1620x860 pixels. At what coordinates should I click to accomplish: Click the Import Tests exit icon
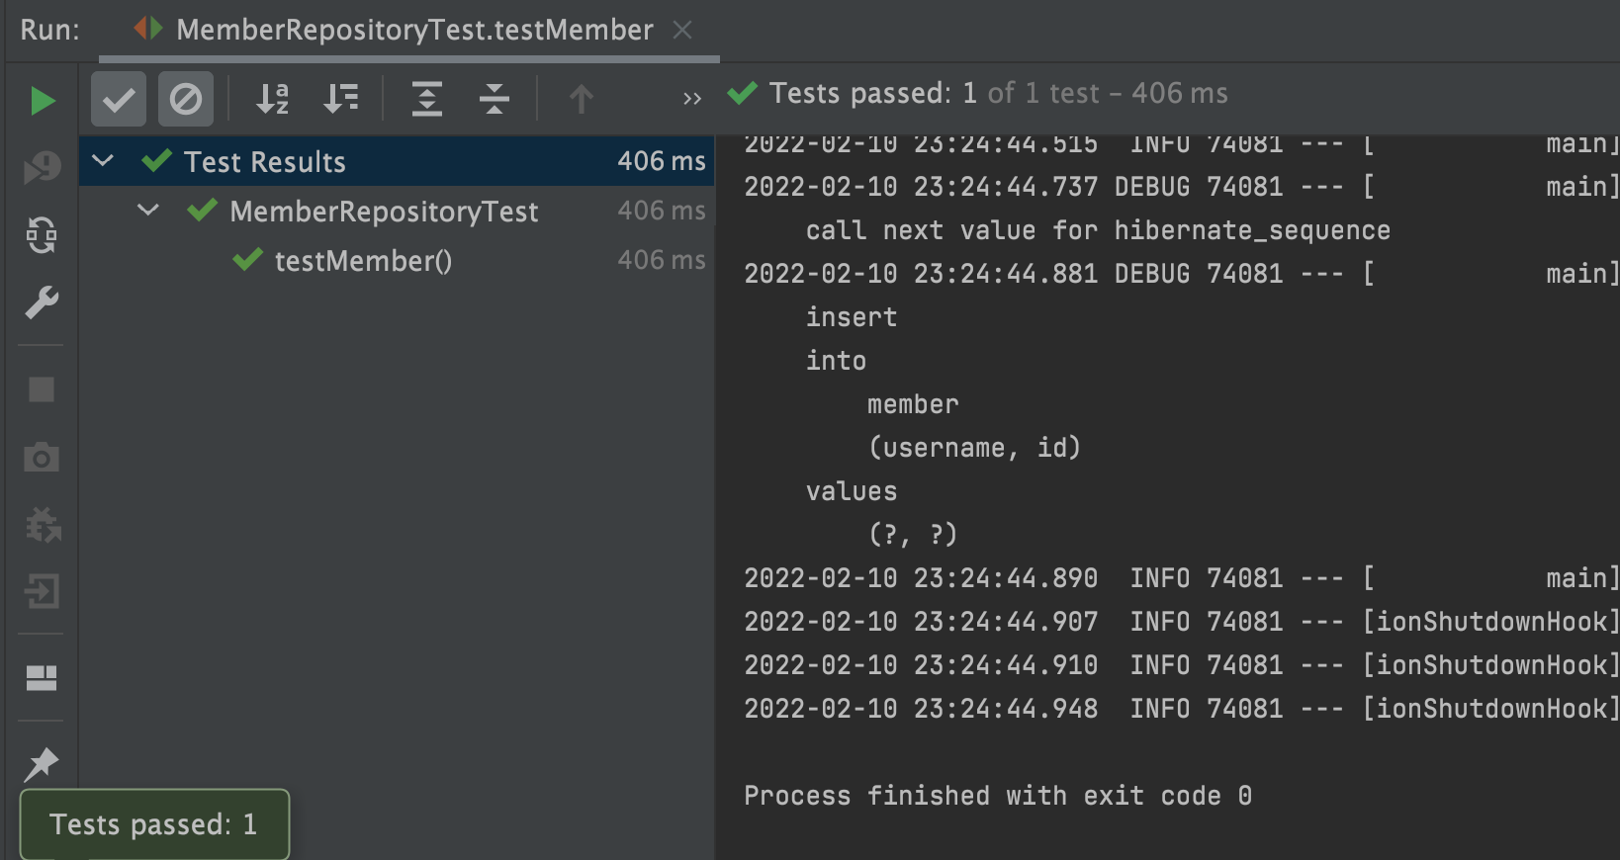(42, 591)
